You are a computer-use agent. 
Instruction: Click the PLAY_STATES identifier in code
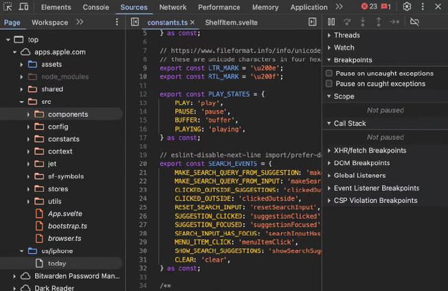(229, 94)
